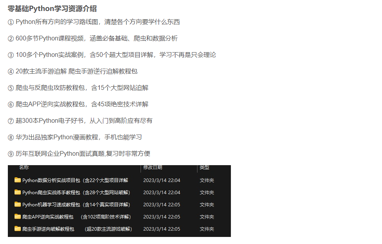Open folder name Python爬虫实战练手教程包

76,192
